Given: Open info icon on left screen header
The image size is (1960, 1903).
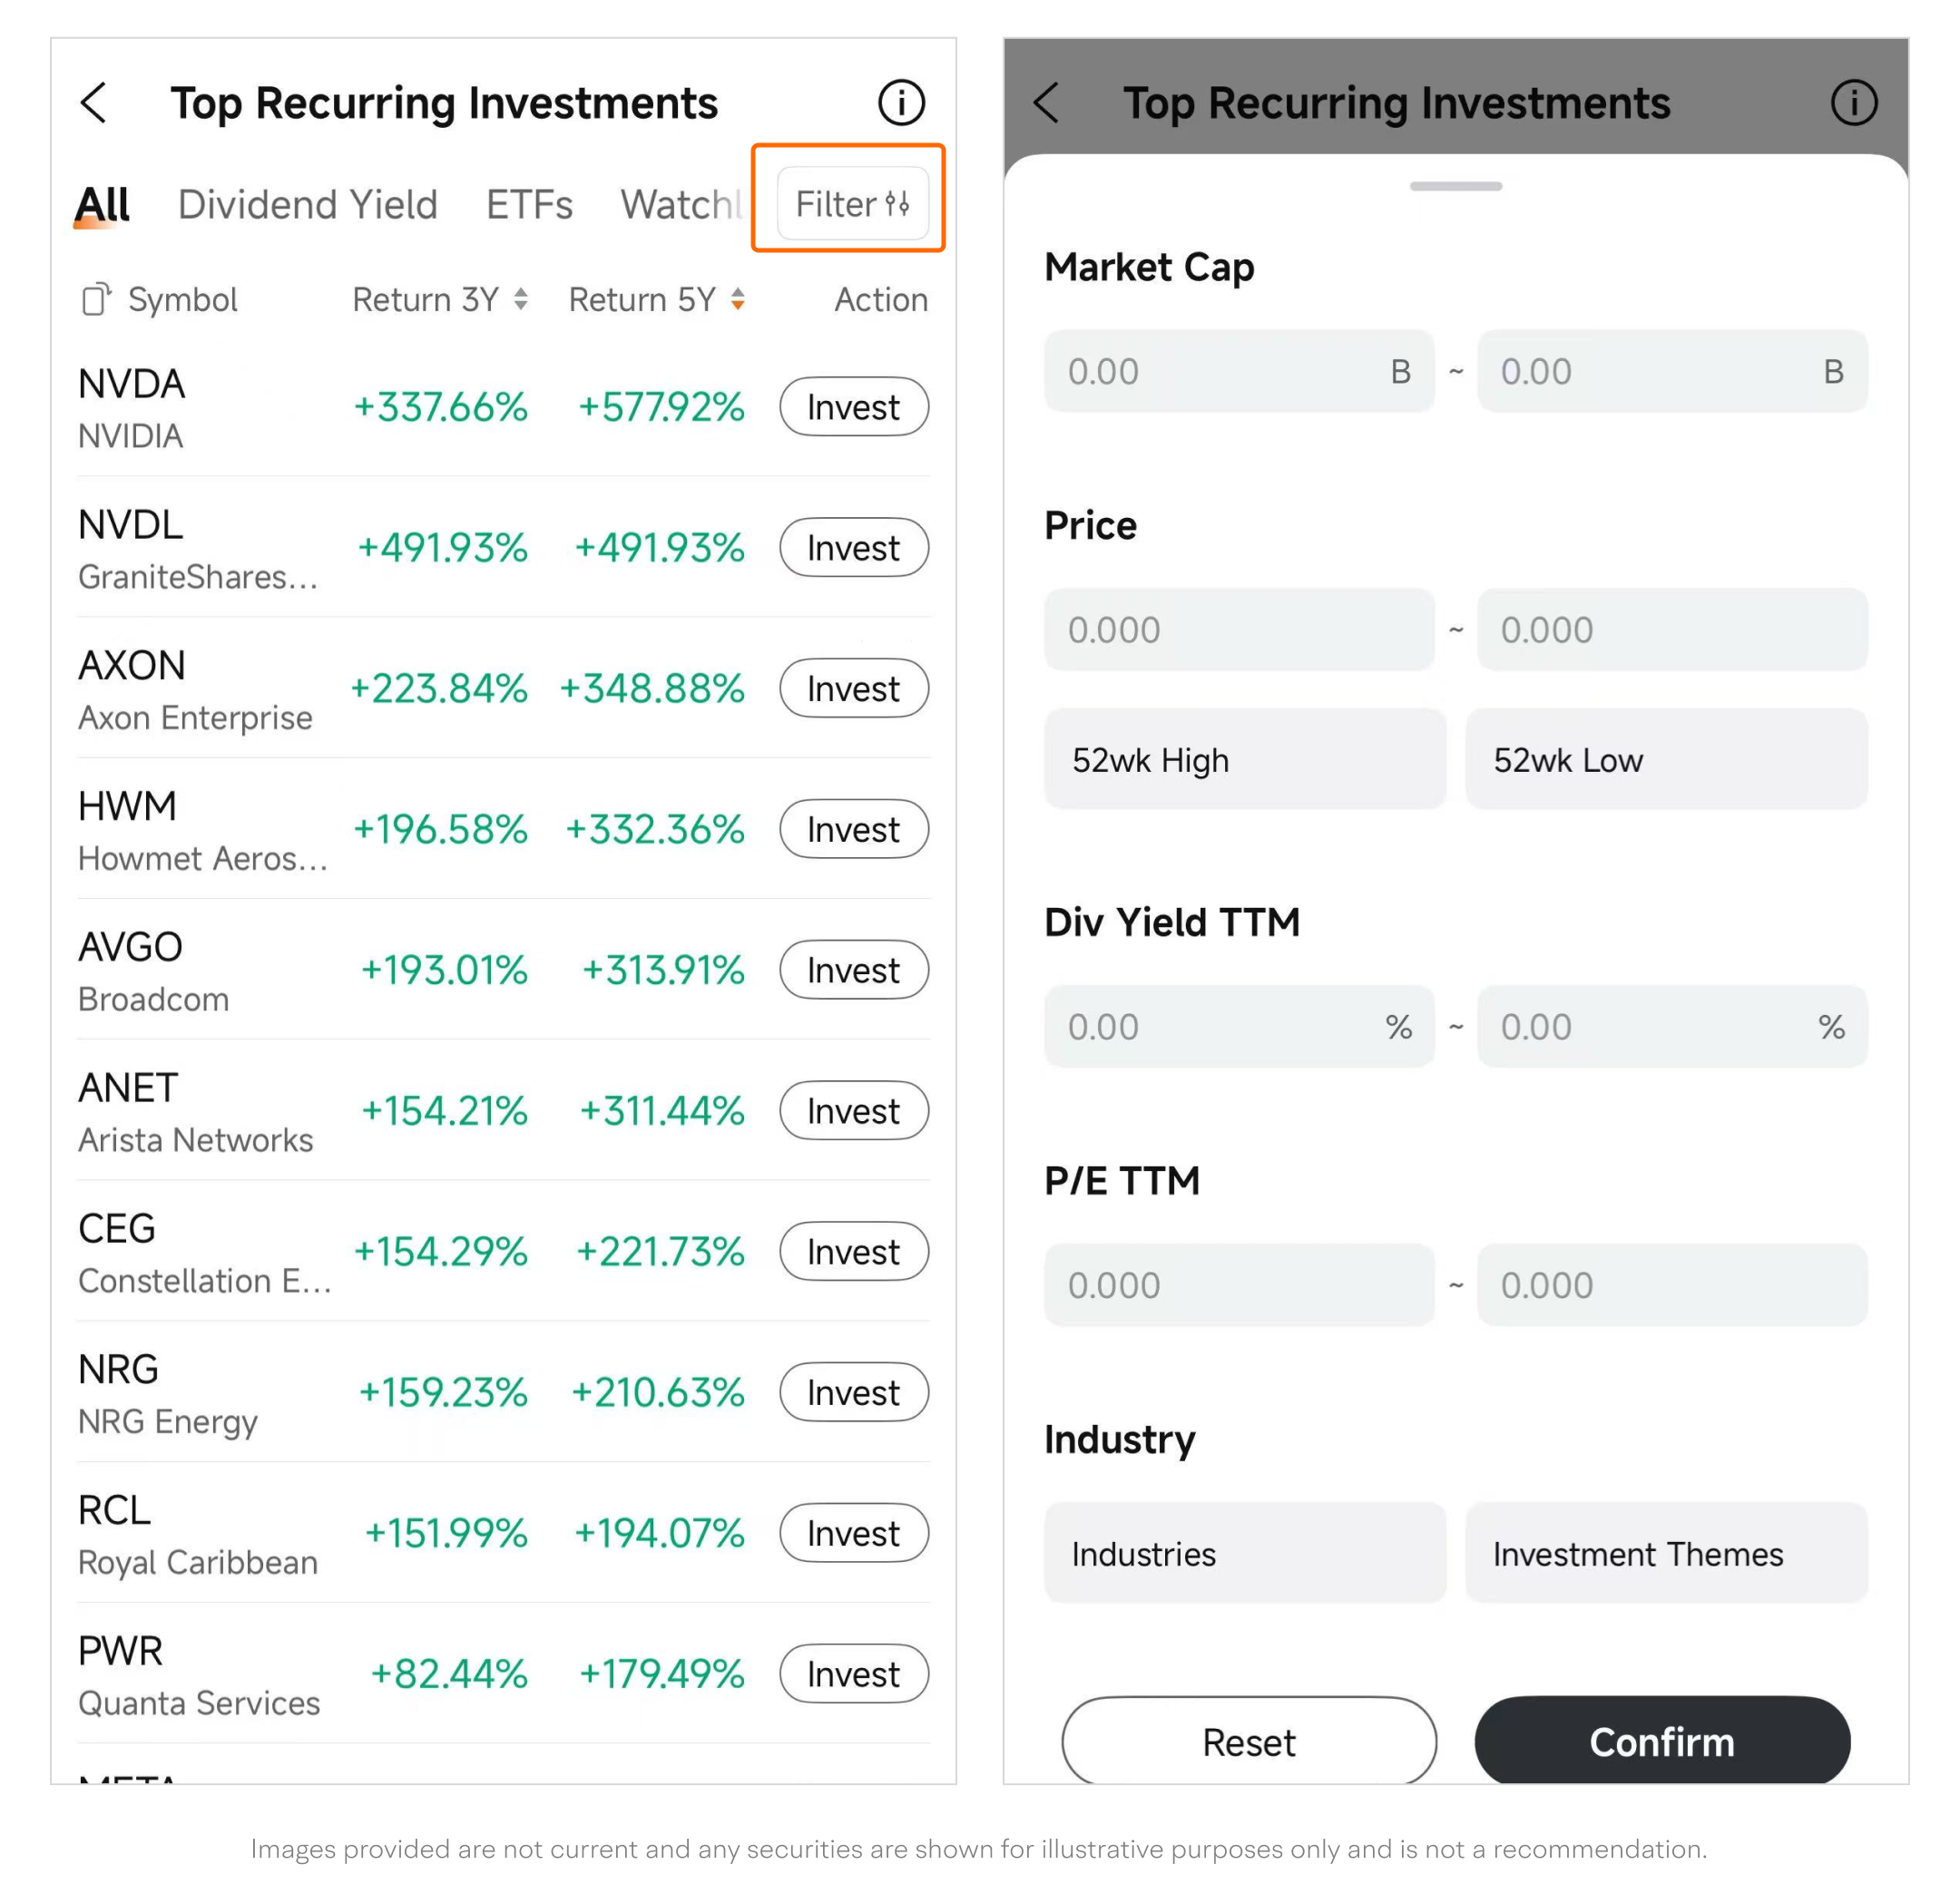Looking at the screenshot, I should [900, 102].
